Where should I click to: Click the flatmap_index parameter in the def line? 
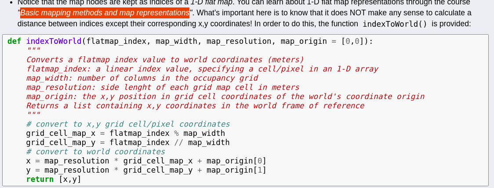click(116, 41)
